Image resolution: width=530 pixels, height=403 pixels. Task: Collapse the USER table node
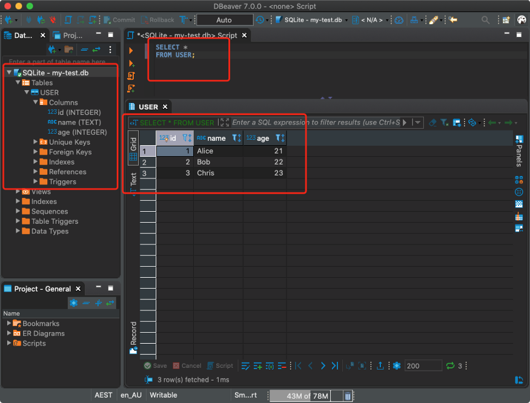point(27,93)
